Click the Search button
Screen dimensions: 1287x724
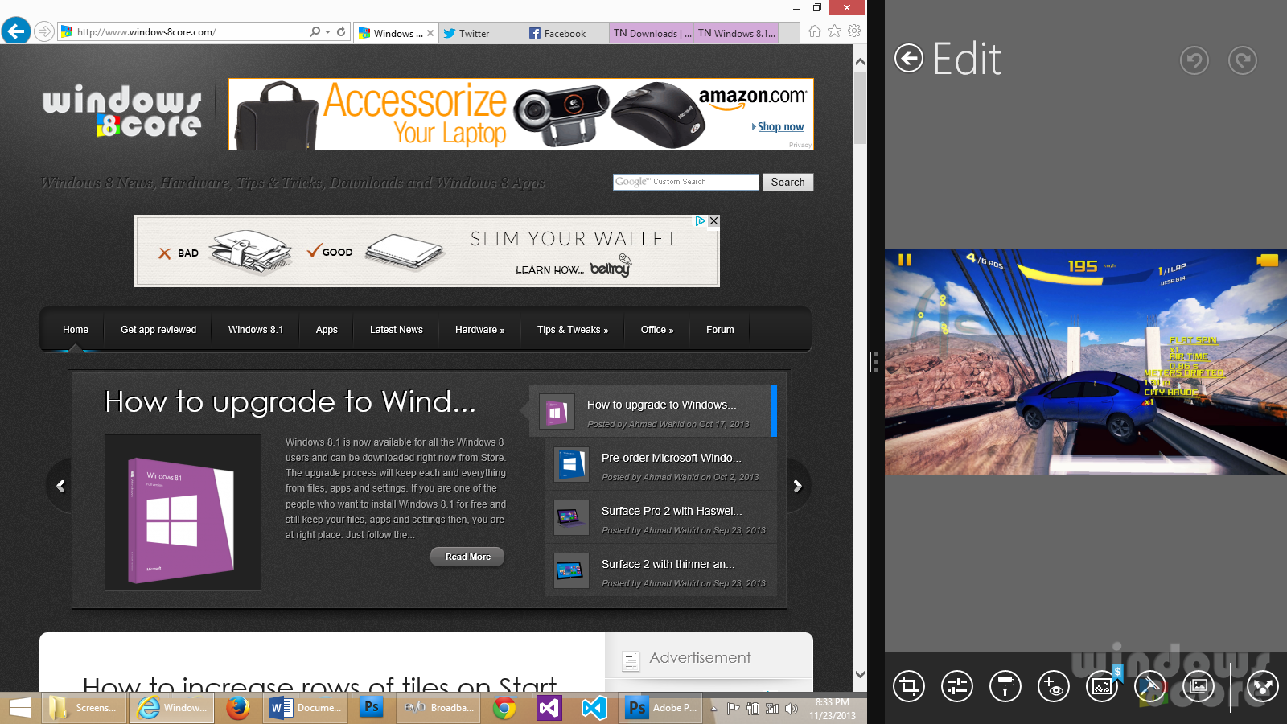[788, 182]
